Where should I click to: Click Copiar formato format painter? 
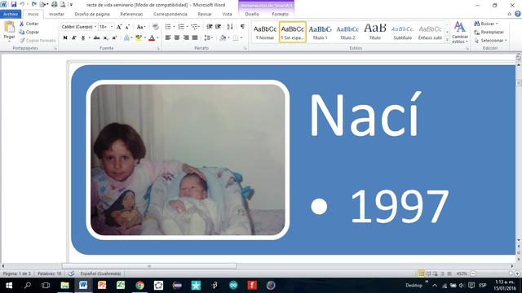[38, 40]
